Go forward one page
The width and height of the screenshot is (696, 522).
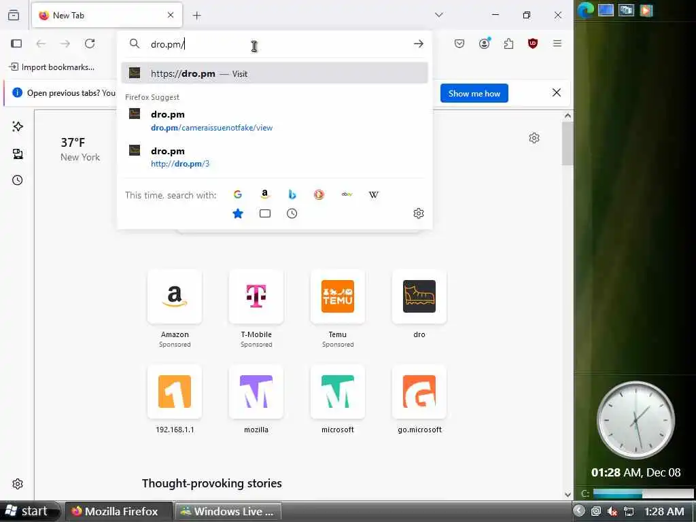(x=65, y=43)
